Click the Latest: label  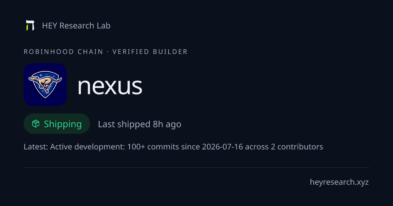pos(36,147)
